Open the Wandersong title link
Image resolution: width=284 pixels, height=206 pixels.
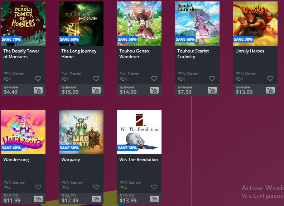point(16,160)
